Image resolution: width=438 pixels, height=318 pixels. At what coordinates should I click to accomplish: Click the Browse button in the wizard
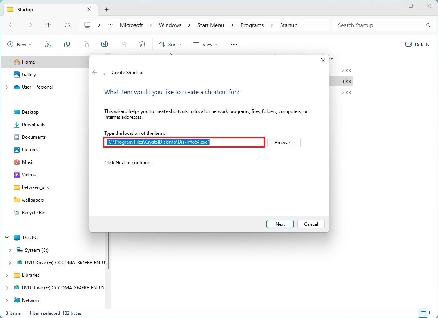[x=284, y=142]
